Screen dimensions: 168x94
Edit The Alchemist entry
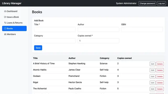153,89
